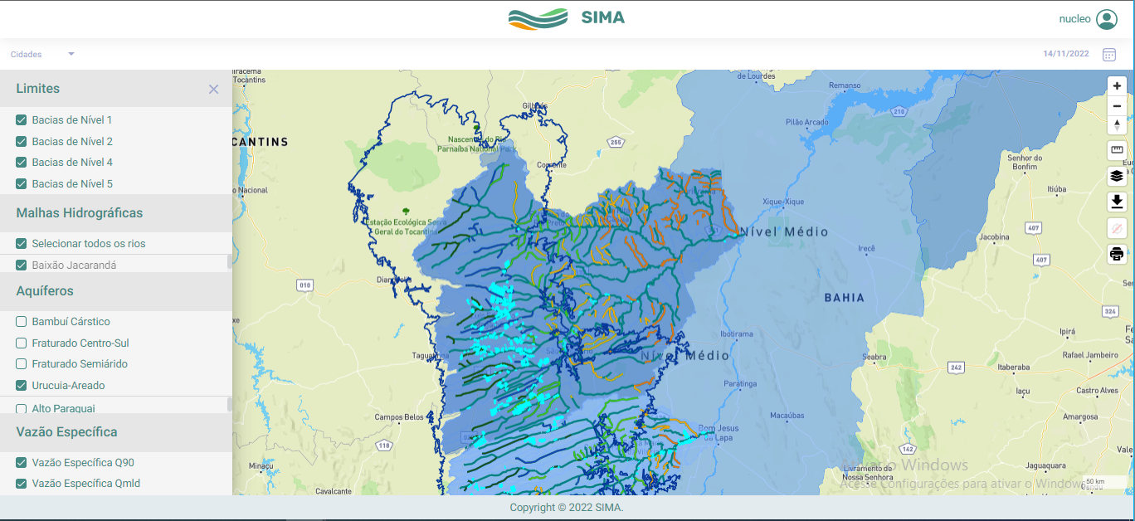Screen dimensions: 1135x521
Task: Click the nucleo user avatar icon
Action: pos(1107,19)
